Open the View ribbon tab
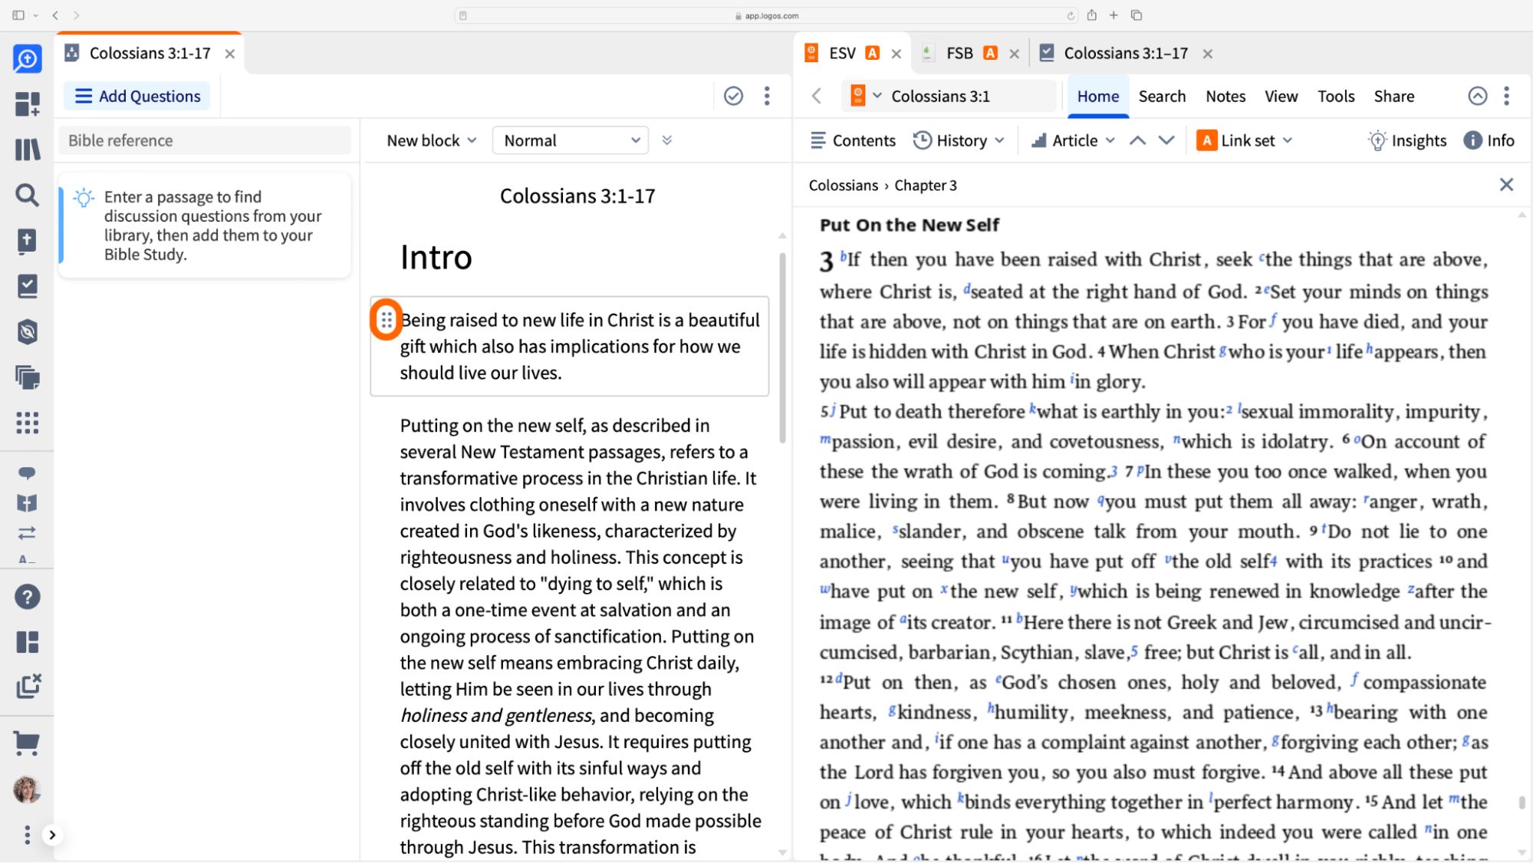The image size is (1533, 863). pyautogui.click(x=1281, y=96)
